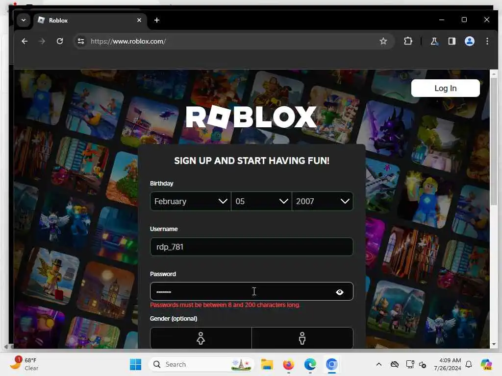Open the birthday year dropdown showing 2007
The image size is (502, 376).
coord(323,201)
